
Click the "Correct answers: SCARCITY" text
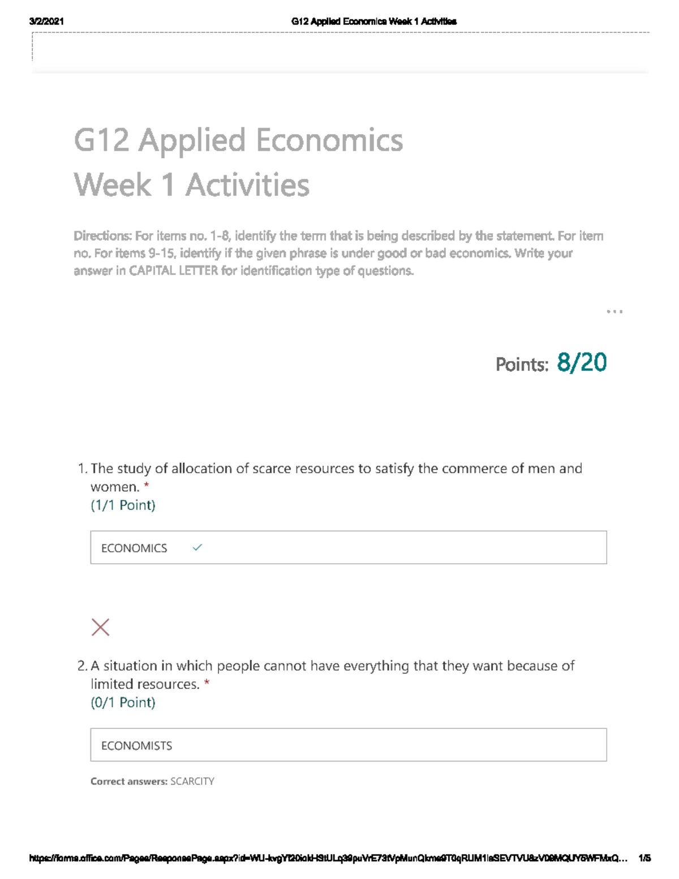(152, 781)
